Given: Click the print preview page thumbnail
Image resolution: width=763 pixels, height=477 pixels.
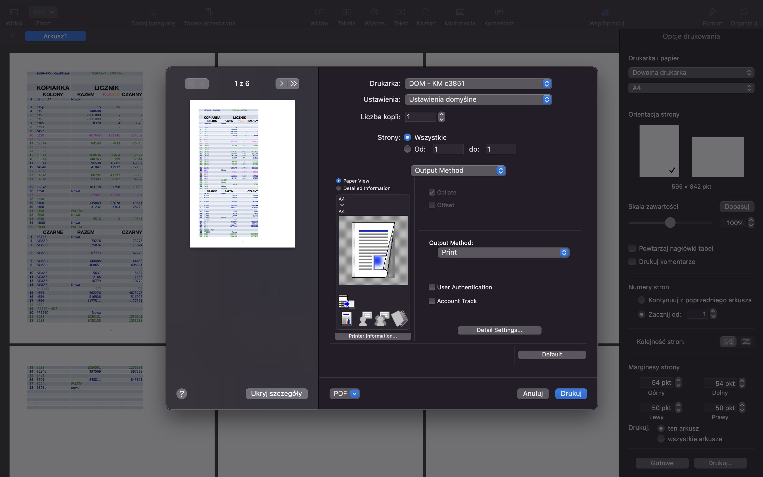Looking at the screenshot, I should 242,174.
